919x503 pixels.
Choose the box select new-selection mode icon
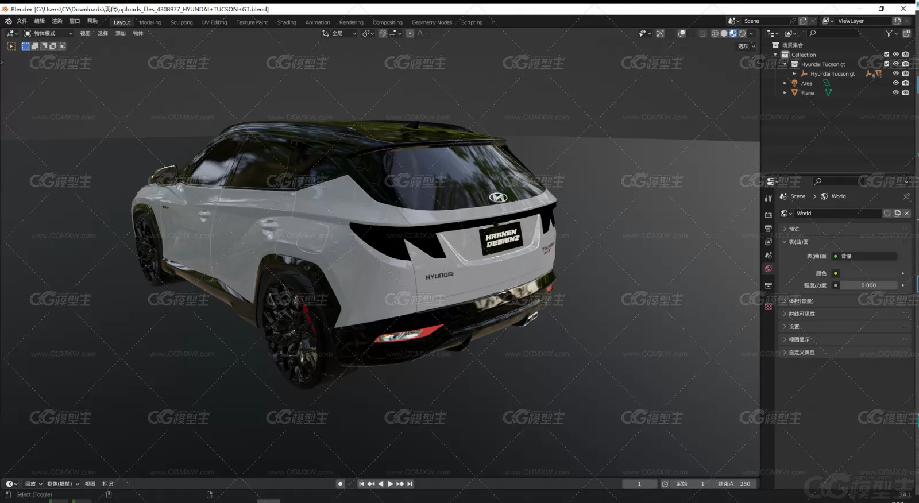pyautogui.click(x=25, y=46)
